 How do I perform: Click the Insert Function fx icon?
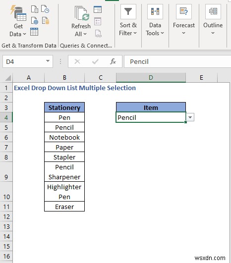pos(113,61)
